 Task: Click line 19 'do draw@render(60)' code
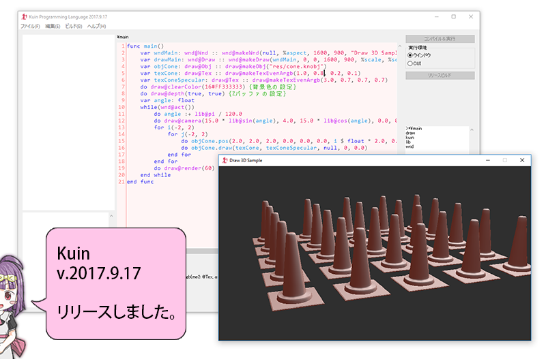[x=184, y=168]
